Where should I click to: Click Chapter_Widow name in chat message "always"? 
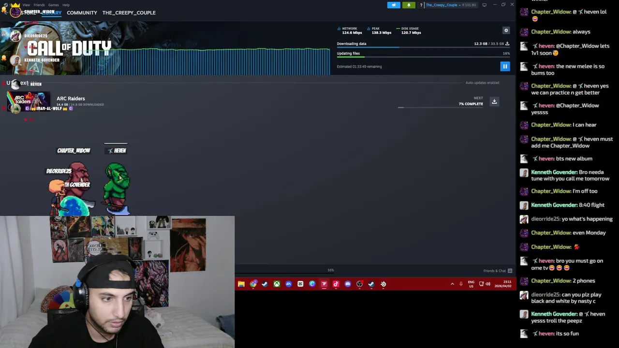tap(551, 32)
